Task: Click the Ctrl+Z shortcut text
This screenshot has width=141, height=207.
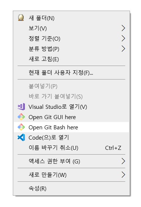Action: click(x=113, y=148)
